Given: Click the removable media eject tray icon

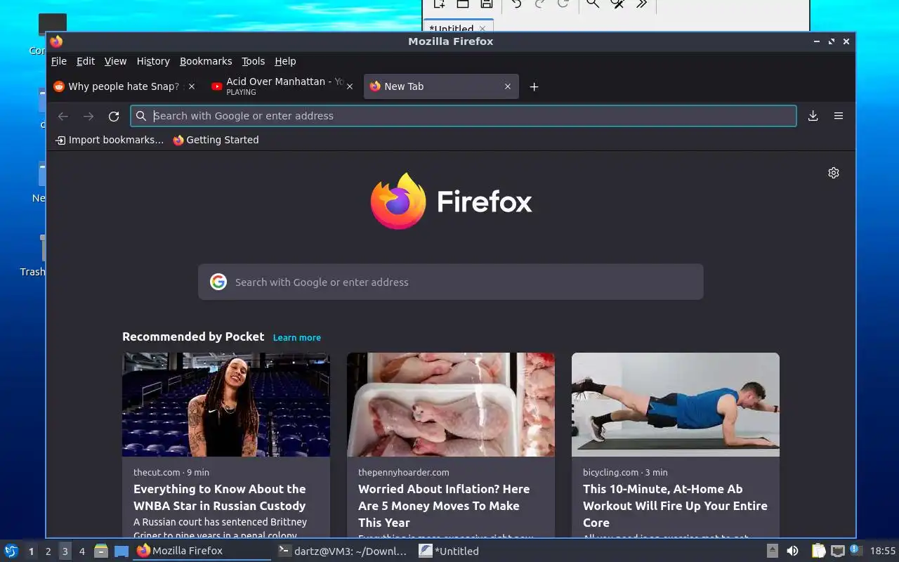Looking at the screenshot, I should pyautogui.click(x=772, y=551).
